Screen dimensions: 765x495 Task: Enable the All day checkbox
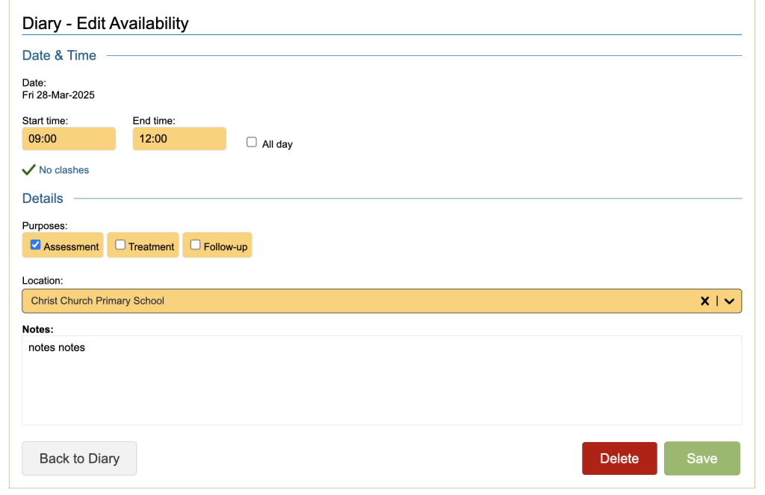click(x=252, y=143)
